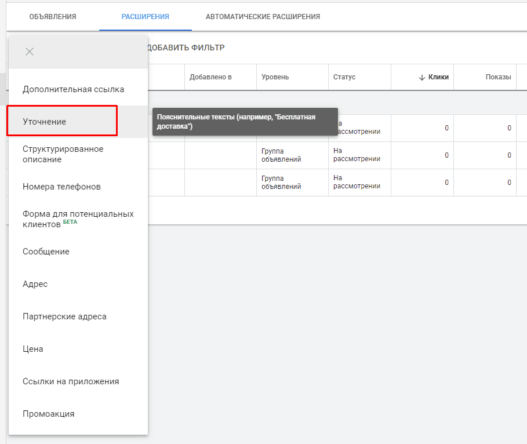Stay on the РАСШИРЕНИЯ tab
This screenshot has width=527, height=444.
[145, 17]
